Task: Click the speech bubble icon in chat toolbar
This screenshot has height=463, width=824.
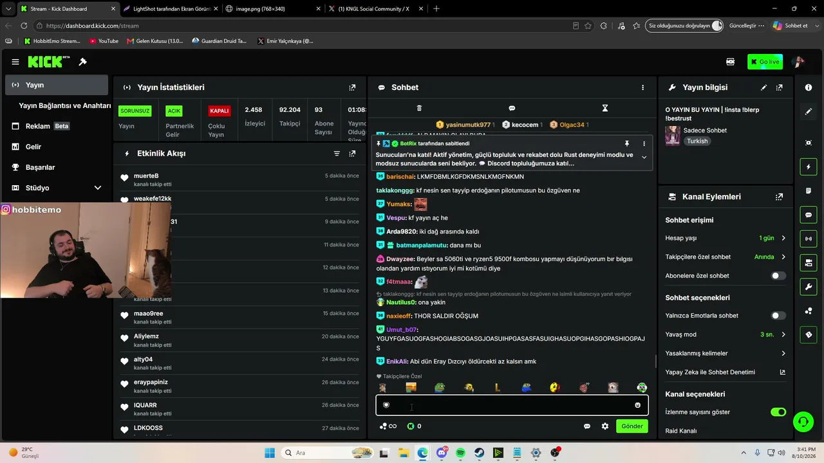Action: point(512,108)
